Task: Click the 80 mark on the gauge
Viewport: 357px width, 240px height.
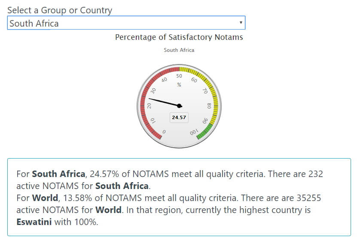Action: pos(209,106)
